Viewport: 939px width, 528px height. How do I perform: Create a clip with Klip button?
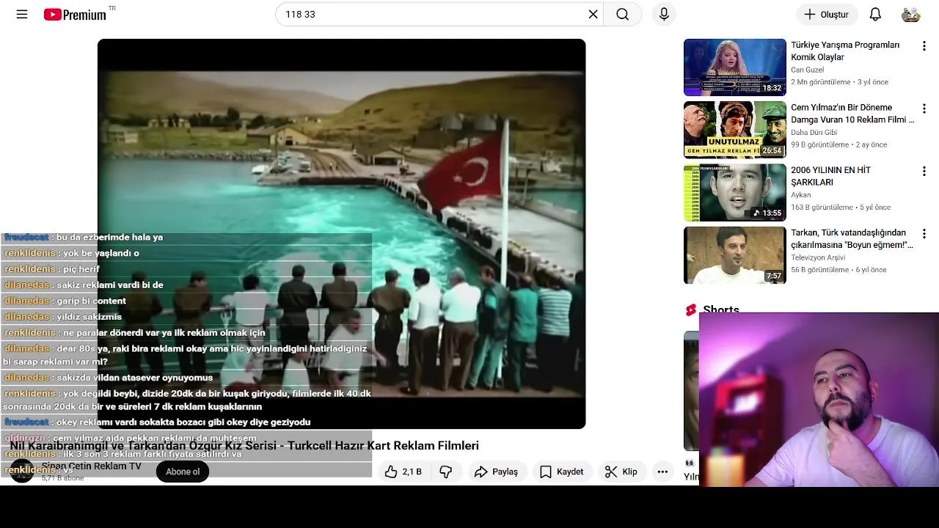621,472
